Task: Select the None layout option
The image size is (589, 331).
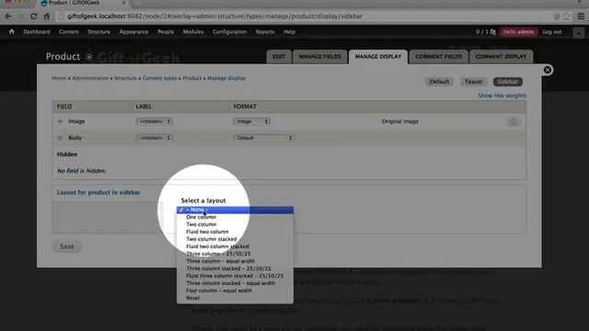Action: (236, 210)
